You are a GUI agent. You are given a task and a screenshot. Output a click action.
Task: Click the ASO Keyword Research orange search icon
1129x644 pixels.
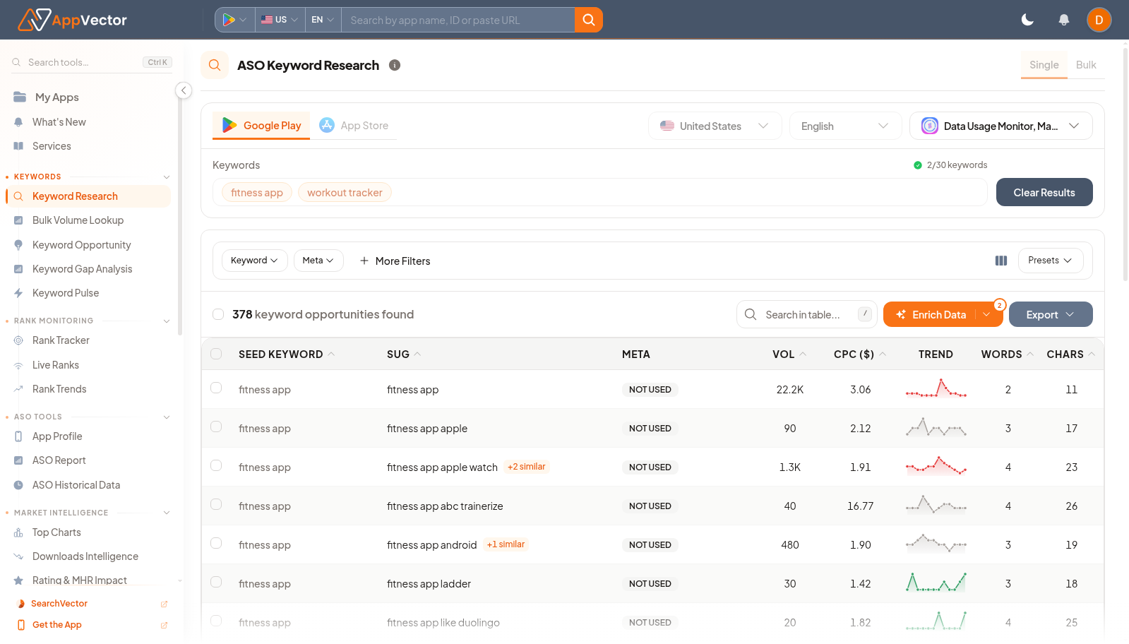pos(215,65)
